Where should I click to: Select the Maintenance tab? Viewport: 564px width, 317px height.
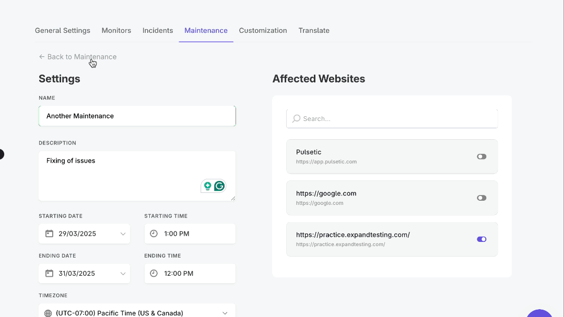tap(206, 31)
